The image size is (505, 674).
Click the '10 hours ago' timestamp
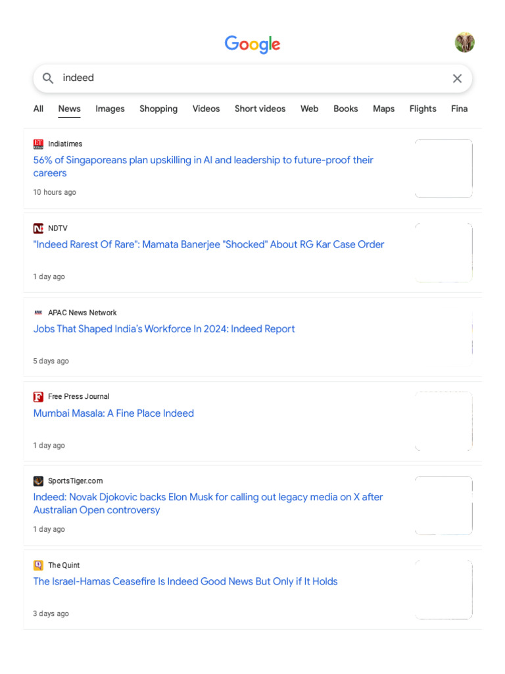[x=55, y=192]
